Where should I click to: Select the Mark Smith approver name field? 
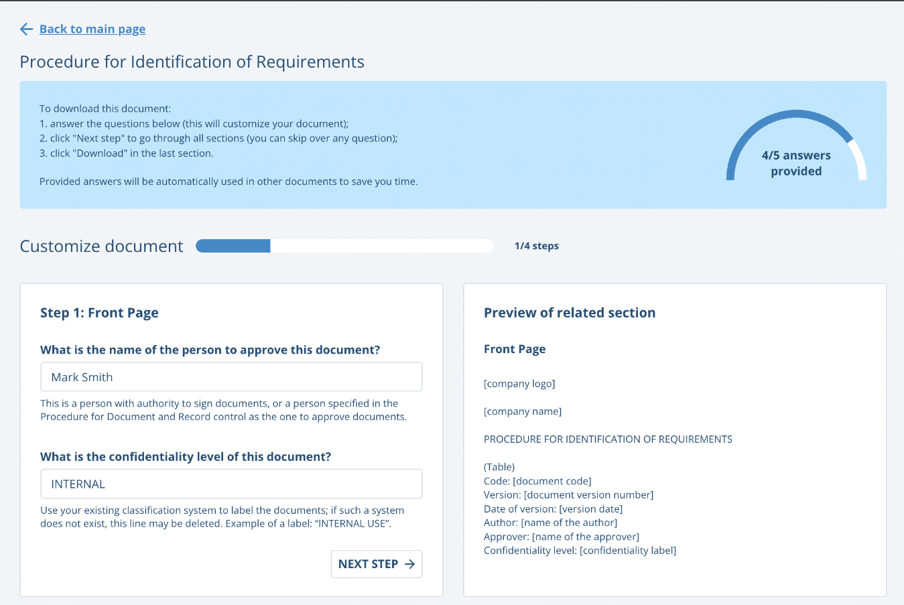(231, 377)
